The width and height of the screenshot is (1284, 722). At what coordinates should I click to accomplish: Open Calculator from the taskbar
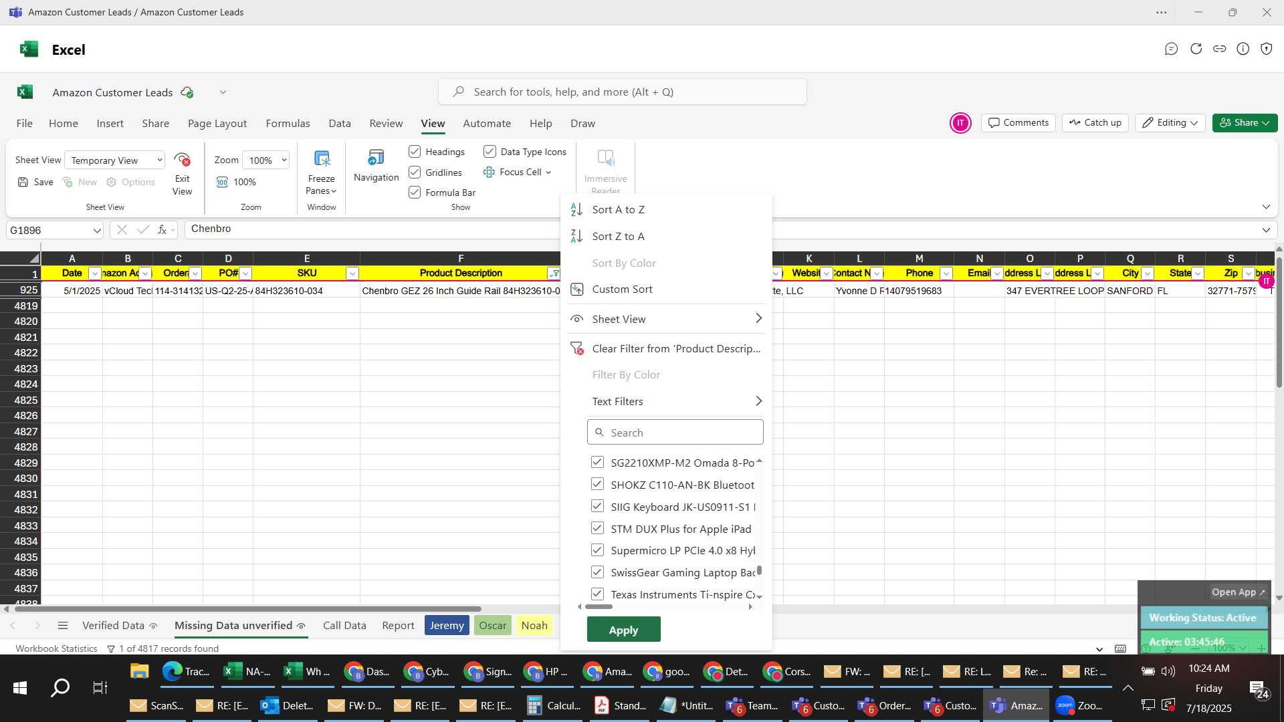tap(554, 705)
